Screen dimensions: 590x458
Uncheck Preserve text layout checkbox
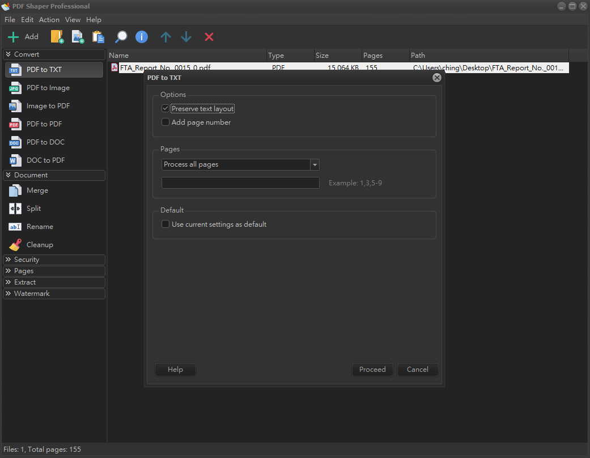coord(165,108)
